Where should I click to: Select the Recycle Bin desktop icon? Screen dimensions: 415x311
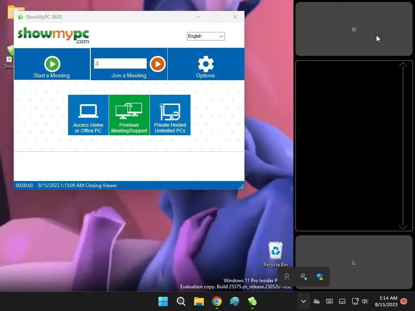tap(276, 254)
